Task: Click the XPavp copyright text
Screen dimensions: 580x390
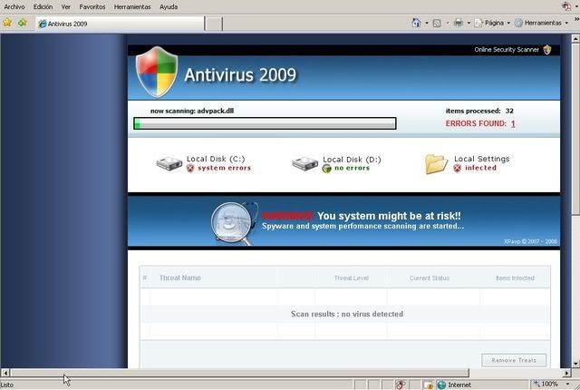Action: click(x=530, y=241)
